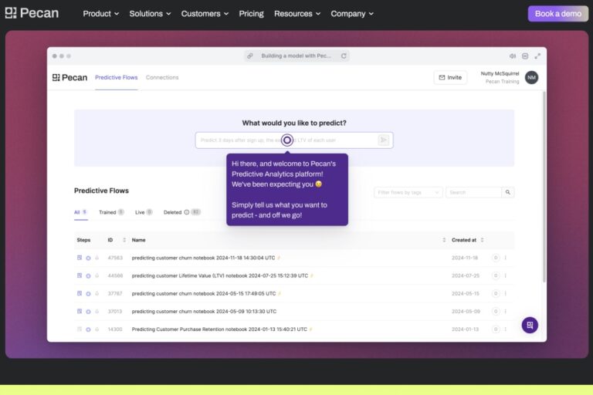
Task: Open the purple chat widget button
Action: click(530, 325)
